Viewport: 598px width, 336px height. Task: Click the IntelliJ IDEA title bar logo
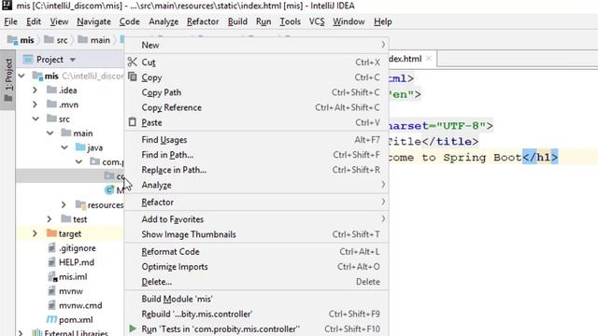(x=7, y=5)
